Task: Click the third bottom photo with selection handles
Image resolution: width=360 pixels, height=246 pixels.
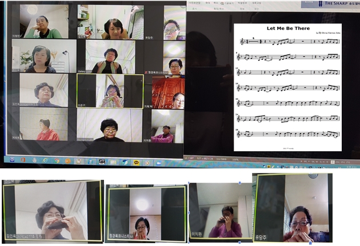Action: 221,210
